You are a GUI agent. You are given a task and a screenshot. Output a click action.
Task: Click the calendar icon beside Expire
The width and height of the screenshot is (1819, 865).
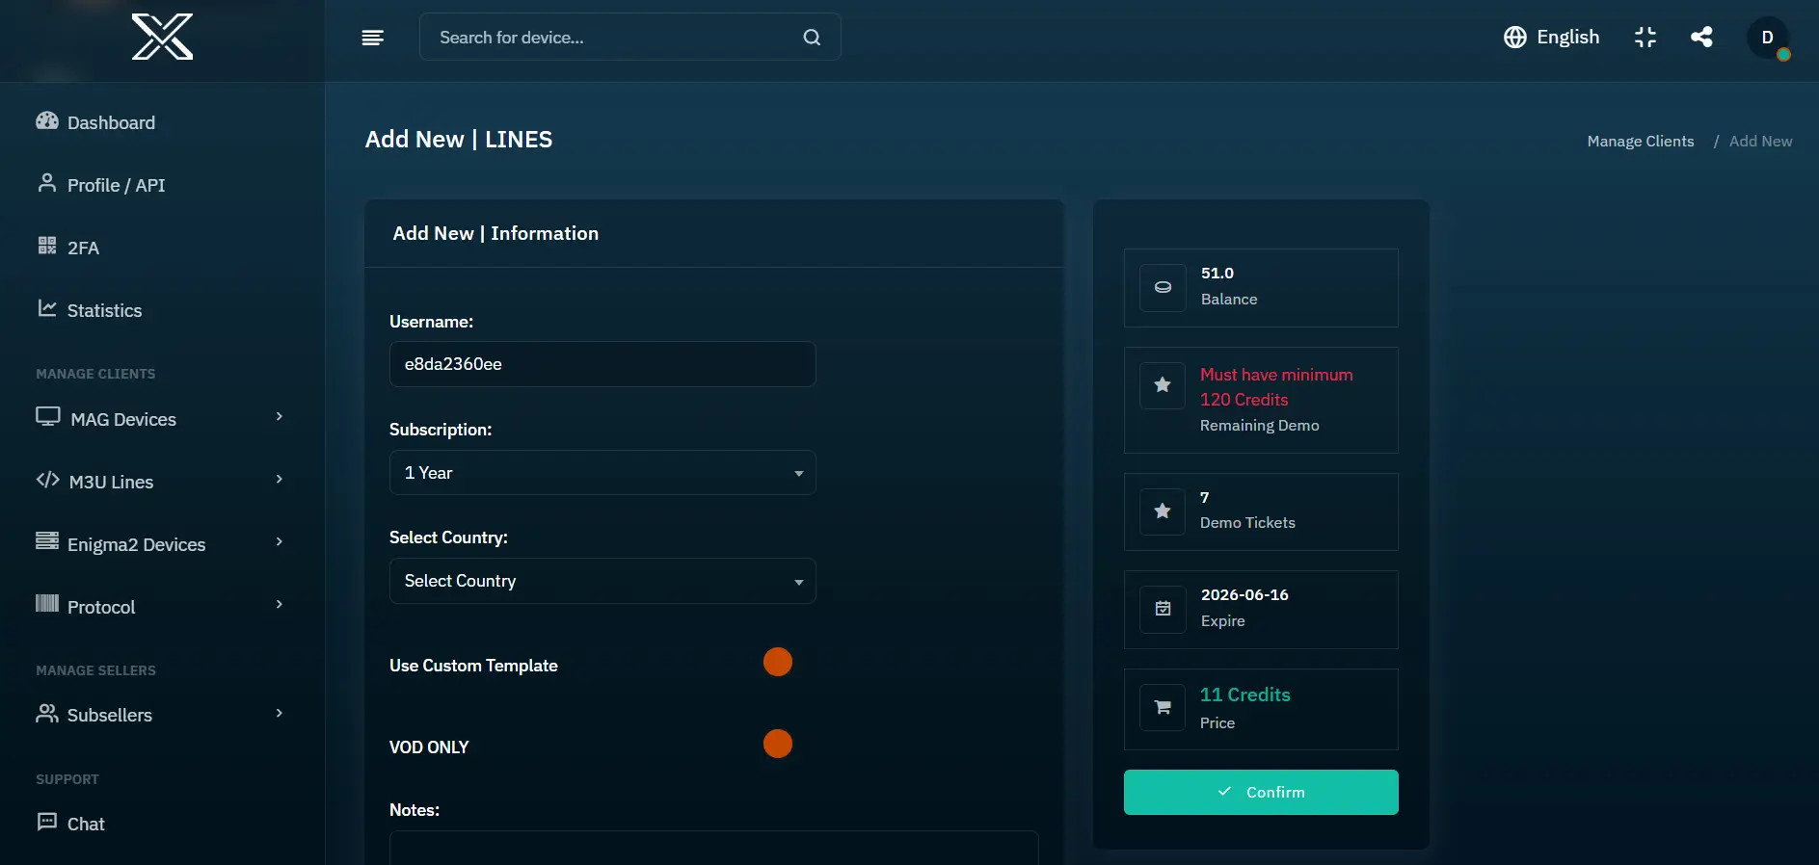point(1164,610)
